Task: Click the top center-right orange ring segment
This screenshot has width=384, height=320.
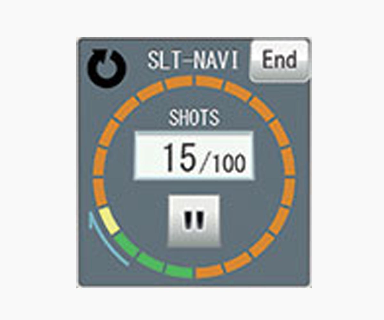Action: tap(210, 82)
